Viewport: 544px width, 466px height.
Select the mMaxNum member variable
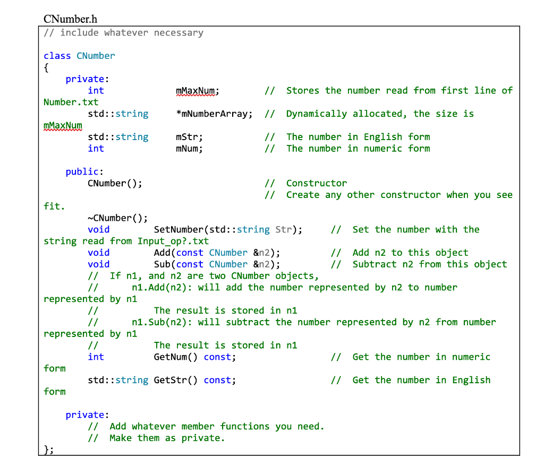tap(195, 90)
